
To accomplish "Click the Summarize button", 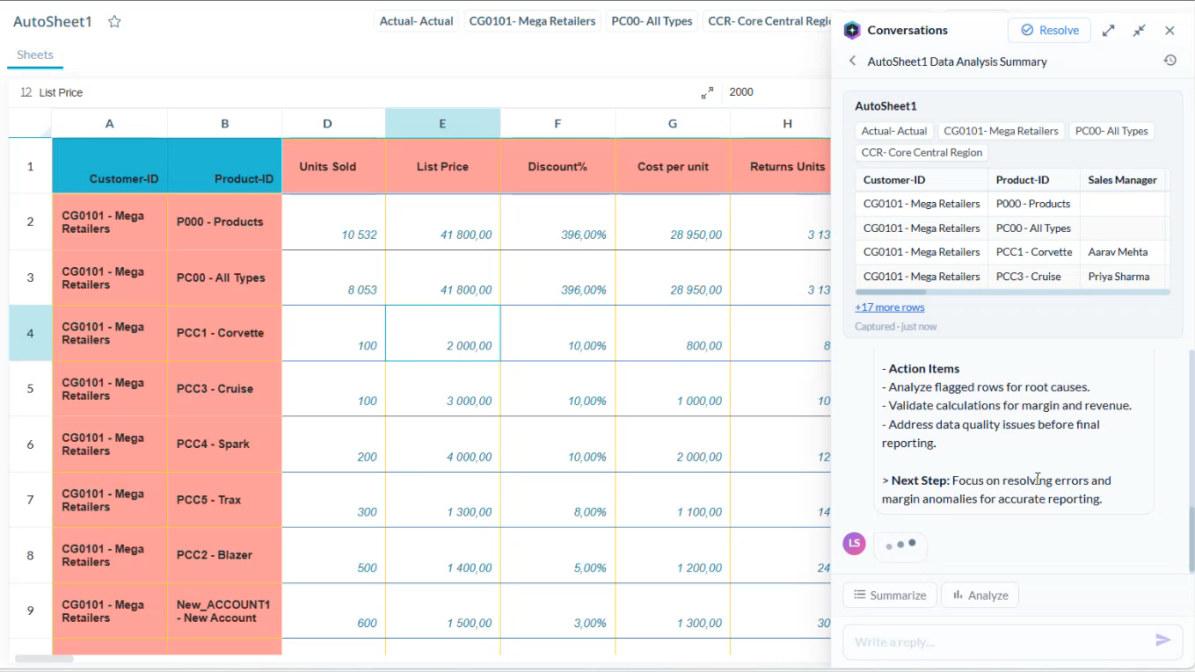I will coord(889,595).
